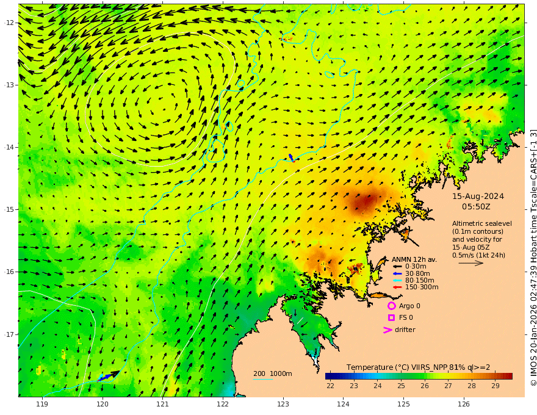Click the 'Argo 0' legend label
537x415 pixels.
coord(409,306)
